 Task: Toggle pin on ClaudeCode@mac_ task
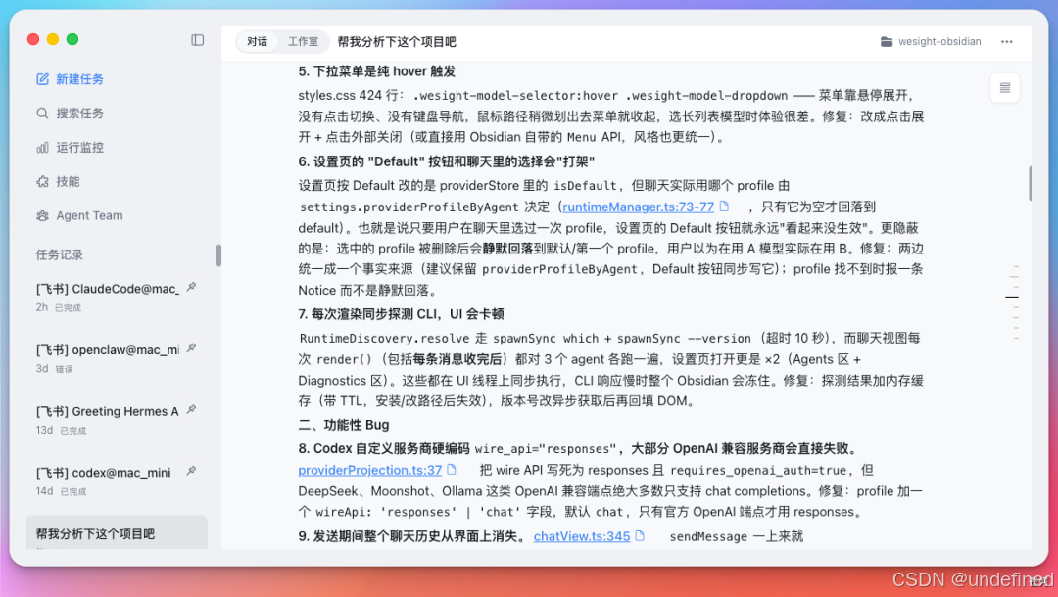[x=192, y=287]
